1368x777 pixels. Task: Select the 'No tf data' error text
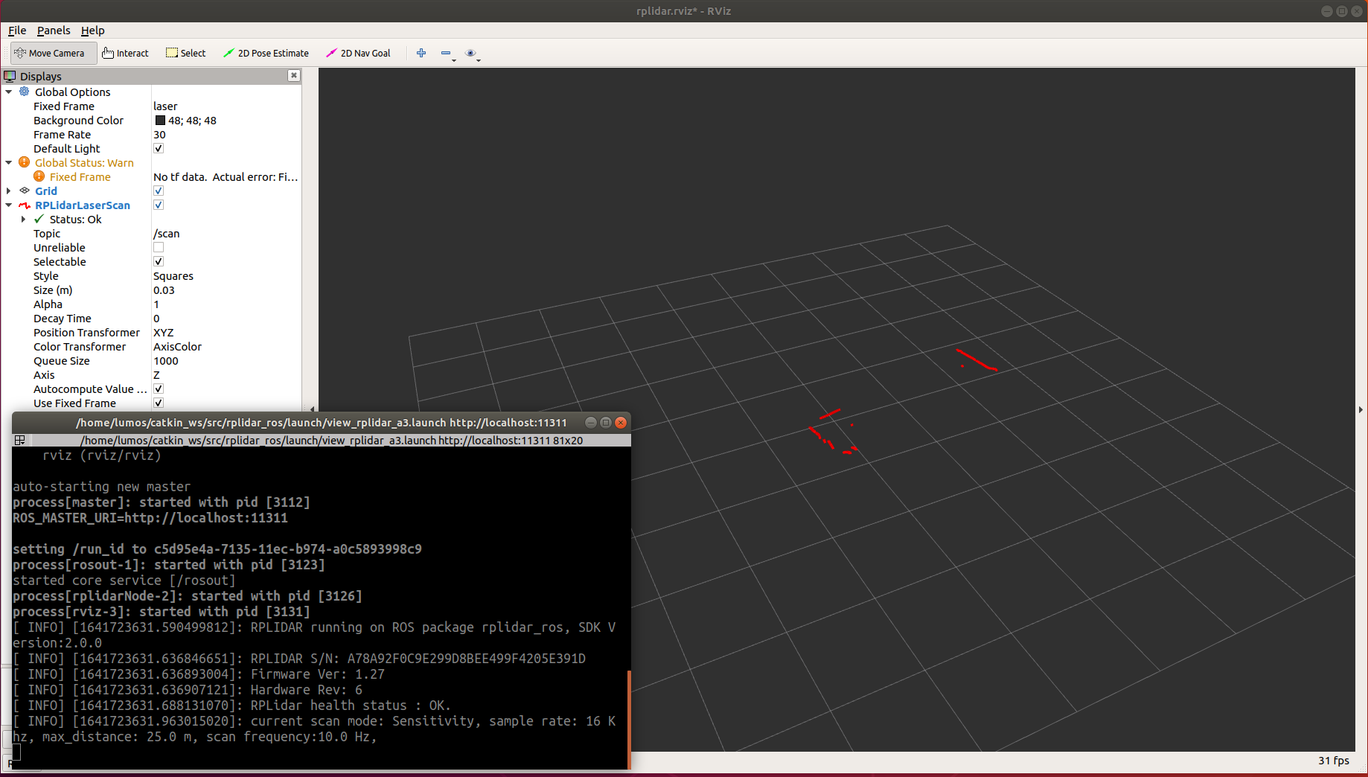click(x=226, y=176)
